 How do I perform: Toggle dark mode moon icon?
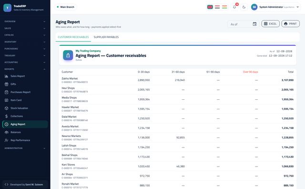(x=244, y=7)
